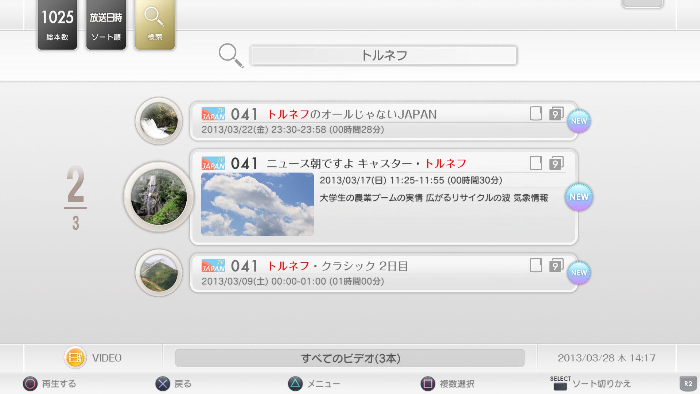Open the mountain thumbnail of クラシック 2日目 entry
The height and width of the screenshot is (394, 700).
pos(159,273)
